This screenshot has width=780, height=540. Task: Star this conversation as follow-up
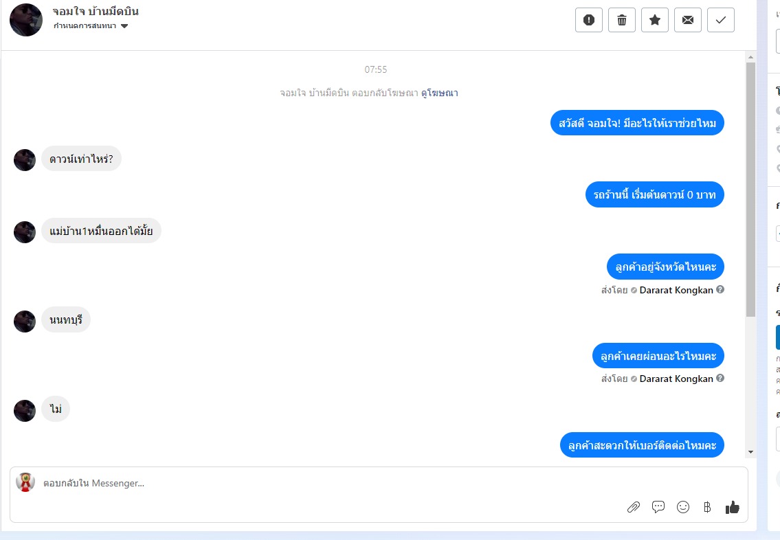(x=655, y=20)
